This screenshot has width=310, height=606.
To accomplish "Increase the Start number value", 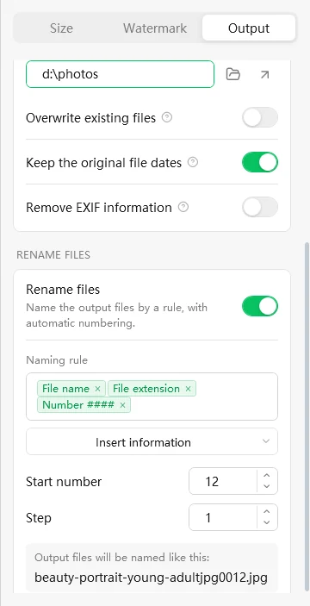I will (266, 475).
